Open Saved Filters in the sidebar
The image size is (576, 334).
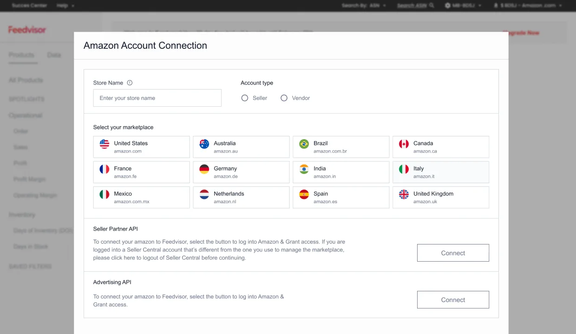(30, 267)
